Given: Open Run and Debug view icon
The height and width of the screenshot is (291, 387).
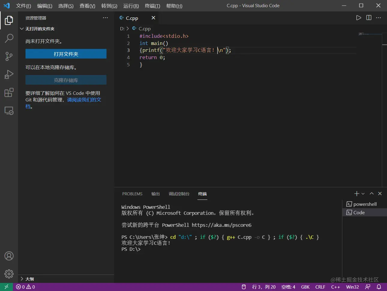Looking at the screenshot, I should [9, 74].
